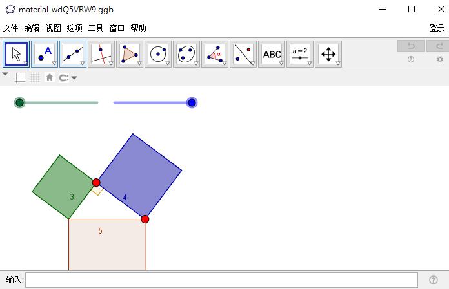The width and height of the screenshot is (449, 289).
Task: Expand Angle tool dropdown triangle
Action: [224, 63]
